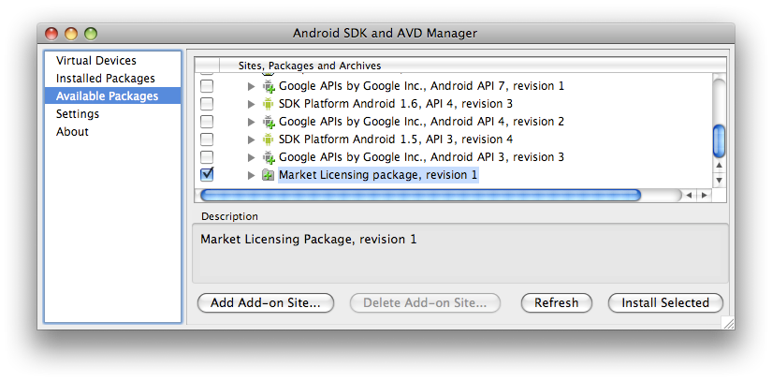Click the SDK Platform Android 1.6 robot icon

point(268,104)
